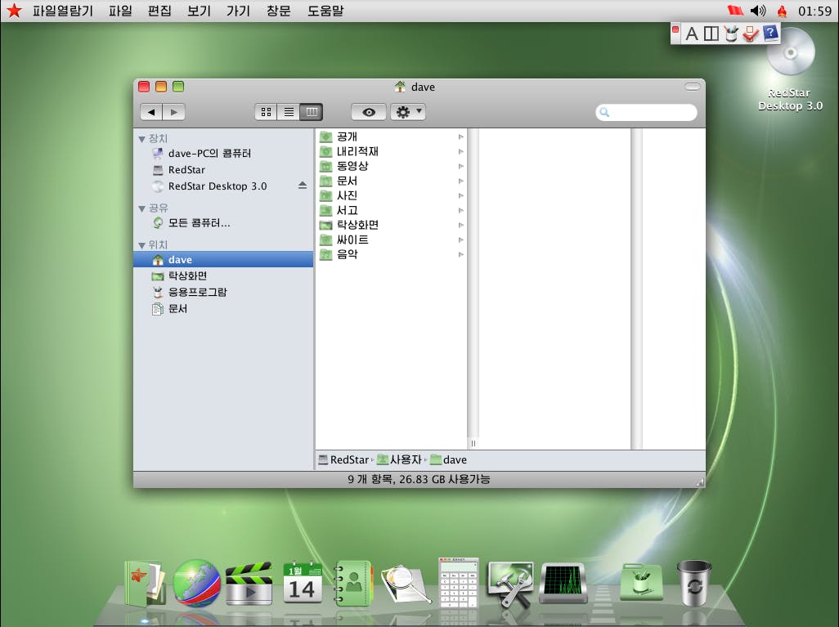Image resolution: width=839 pixels, height=627 pixels.
Task: Go back with the left arrow button
Action: [151, 112]
